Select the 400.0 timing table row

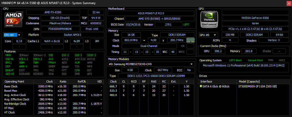pyautogui.click(x=151, y=95)
